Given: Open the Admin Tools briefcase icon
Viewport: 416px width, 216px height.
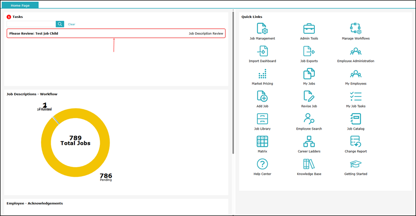Looking at the screenshot, I should pos(309,28).
